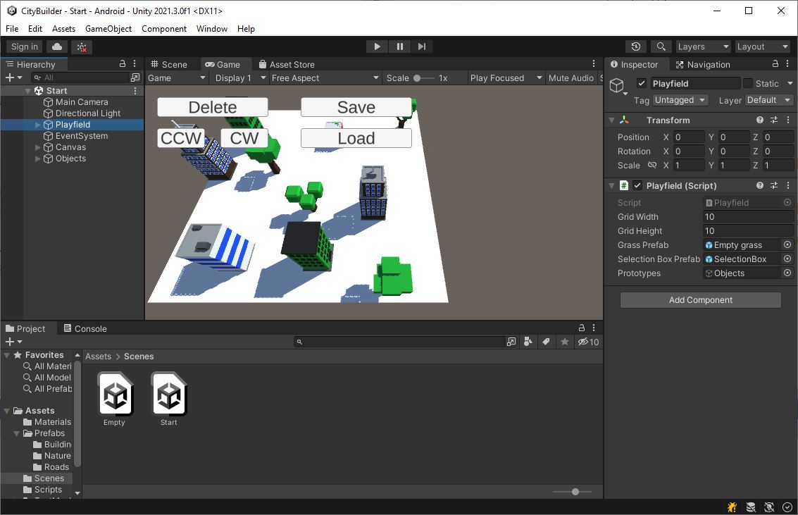
Task: Open the Undo History toolbar icon
Action: point(635,46)
